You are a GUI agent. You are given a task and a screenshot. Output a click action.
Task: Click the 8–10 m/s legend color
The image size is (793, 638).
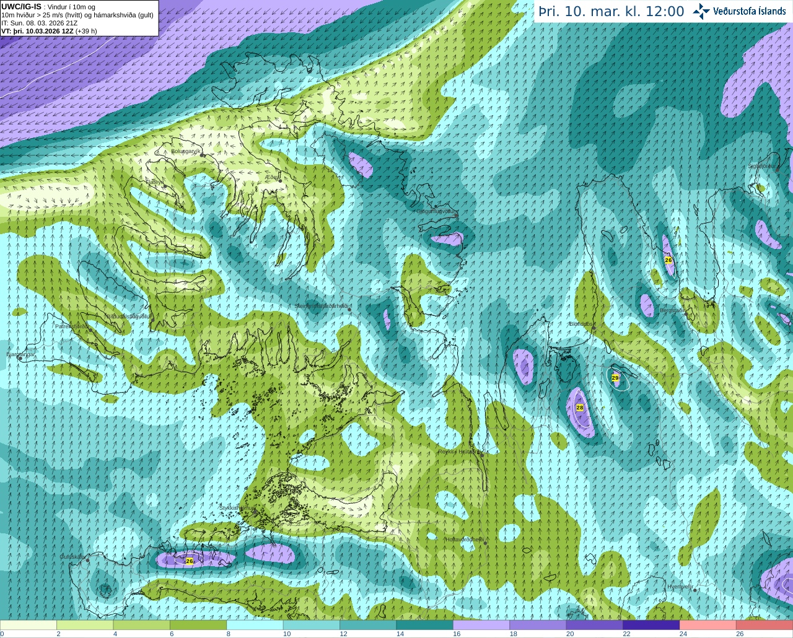(255, 625)
